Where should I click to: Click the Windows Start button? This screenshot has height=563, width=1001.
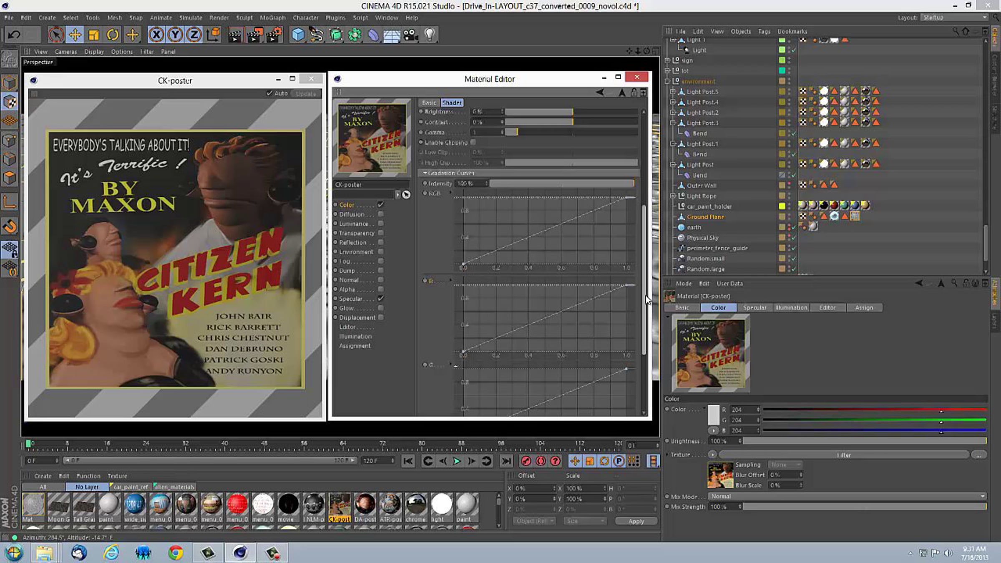(x=14, y=553)
